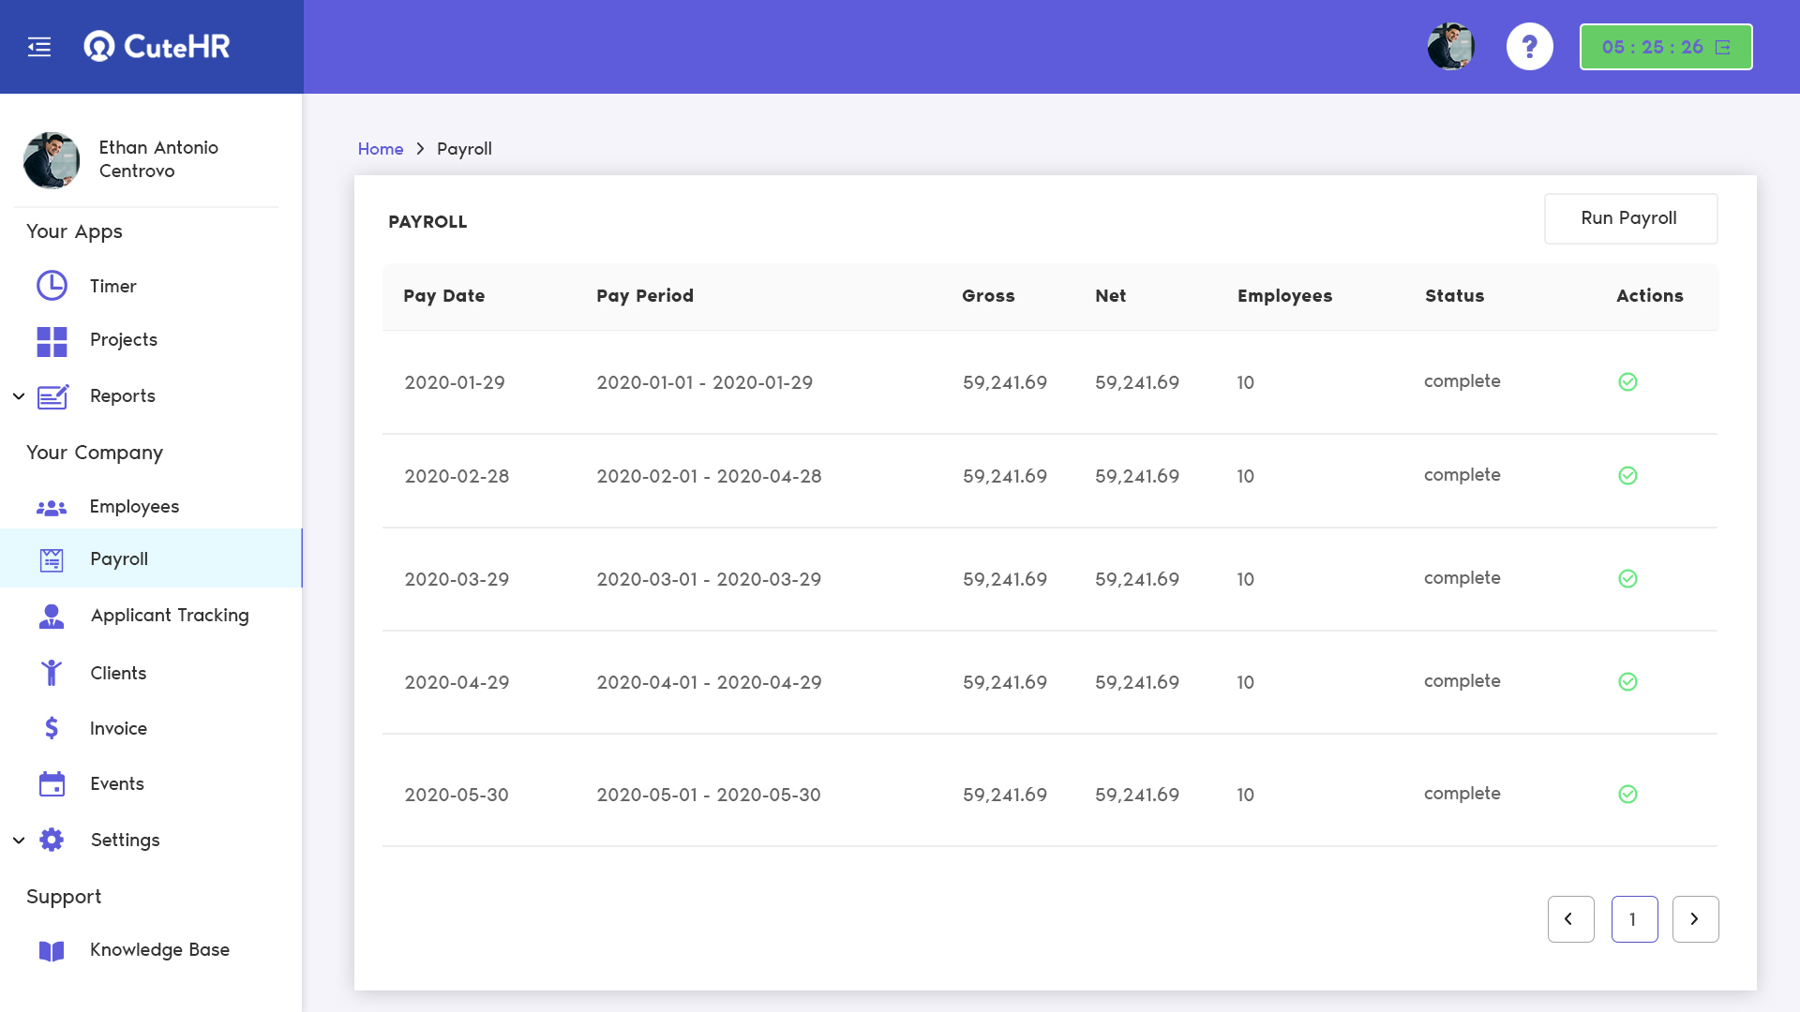Select the Employees people icon
Viewport: 1800px width, 1012px height.
pos(52,506)
